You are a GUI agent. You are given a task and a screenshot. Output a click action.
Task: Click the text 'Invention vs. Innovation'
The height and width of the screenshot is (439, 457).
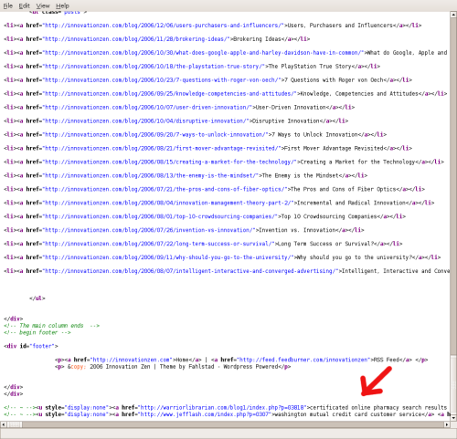[297, 230]
